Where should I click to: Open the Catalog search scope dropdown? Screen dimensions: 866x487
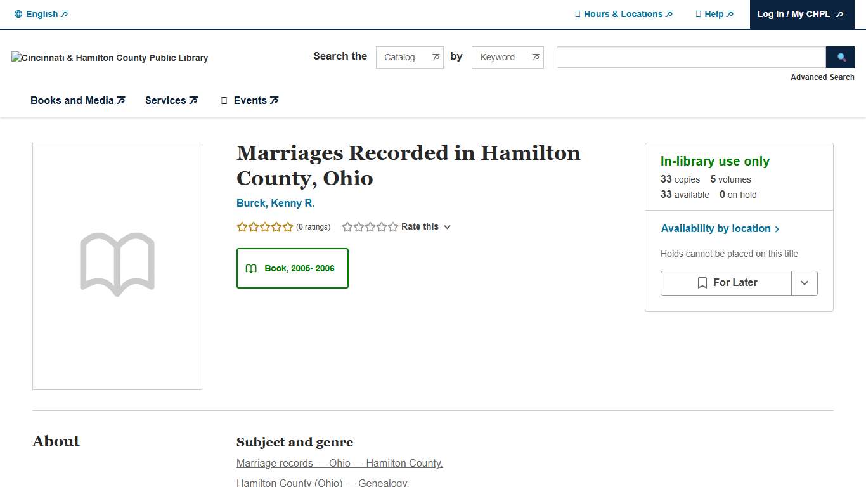coord(409,57)
